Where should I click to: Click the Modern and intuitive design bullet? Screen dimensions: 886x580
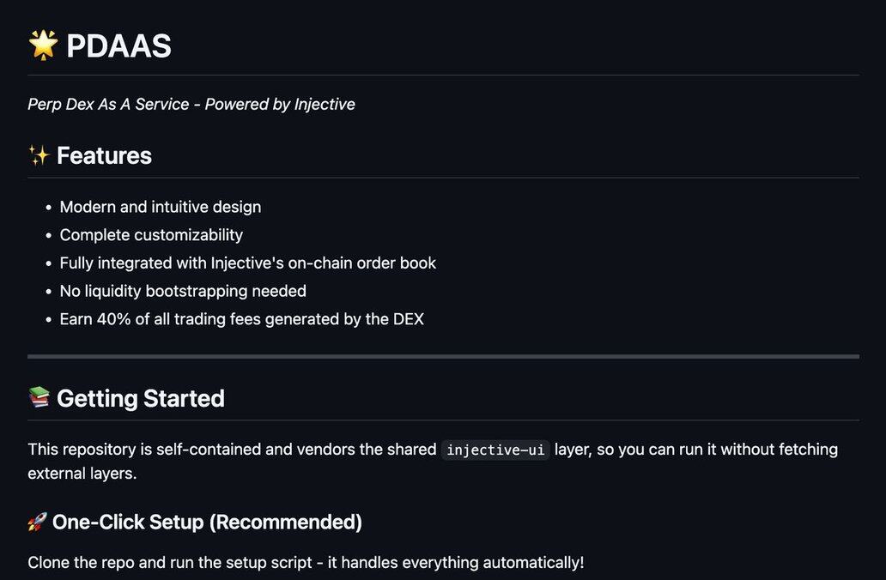(161, 207)
